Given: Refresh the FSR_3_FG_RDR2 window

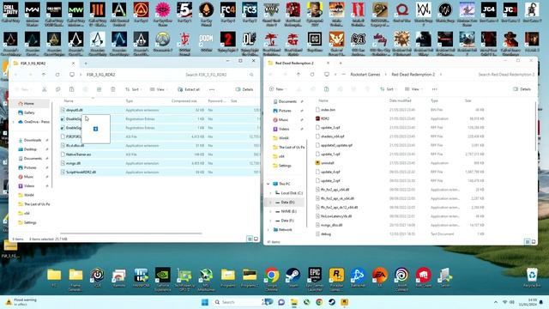Looking at the screenshot, I should 57,75.
